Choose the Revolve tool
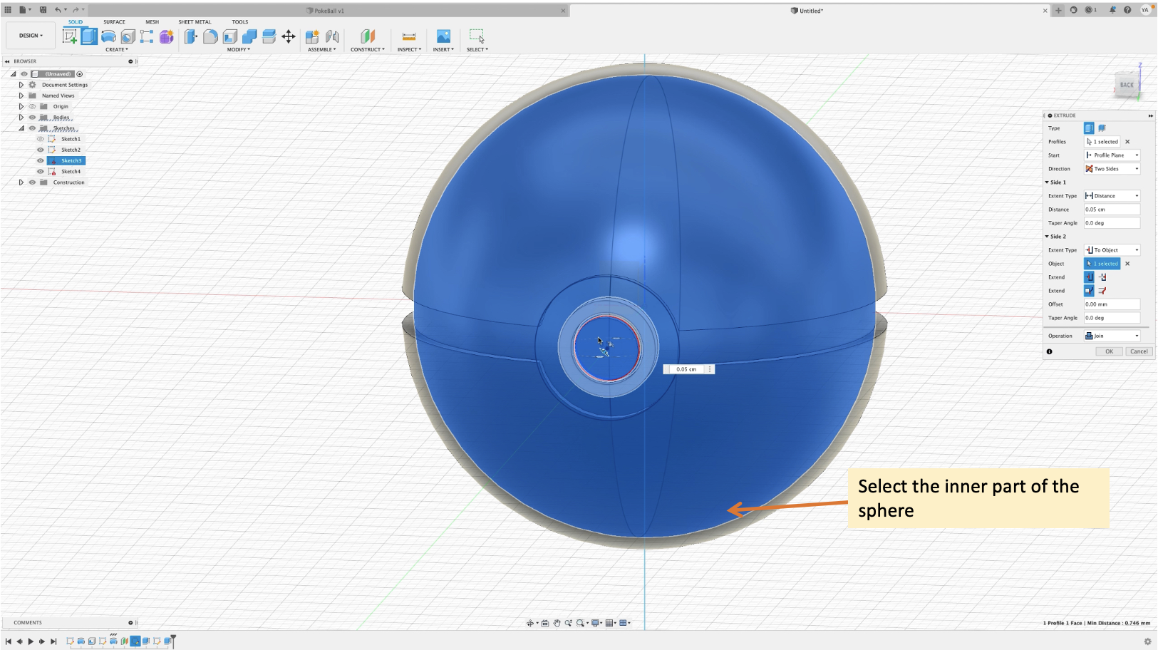Image resolution: width=1163 pixels, height=650 pixels. click(x=108, y=36)
